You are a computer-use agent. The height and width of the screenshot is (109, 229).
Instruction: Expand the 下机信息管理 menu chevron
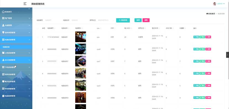(29, 67)
